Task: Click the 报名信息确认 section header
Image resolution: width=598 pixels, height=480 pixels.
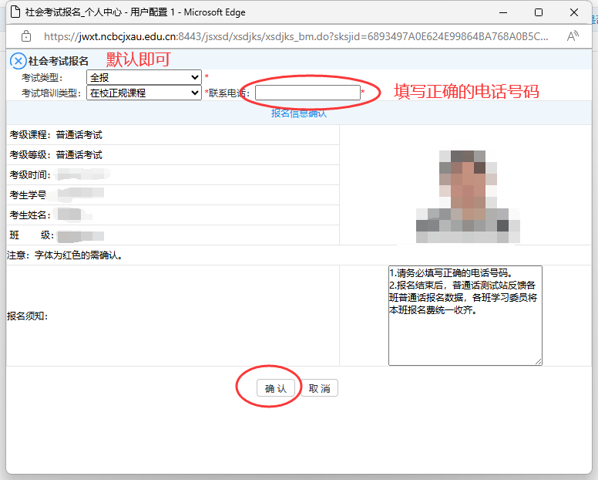Action: click(299, 113)
